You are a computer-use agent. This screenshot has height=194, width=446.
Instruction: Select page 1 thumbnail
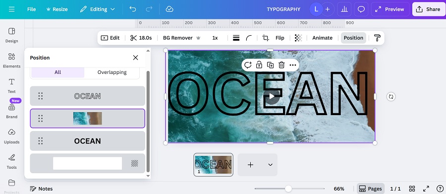coord(213,165)
